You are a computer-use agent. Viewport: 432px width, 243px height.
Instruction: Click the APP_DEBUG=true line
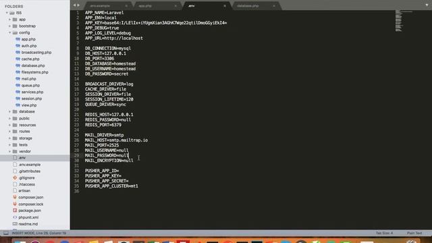click(102, 28)
